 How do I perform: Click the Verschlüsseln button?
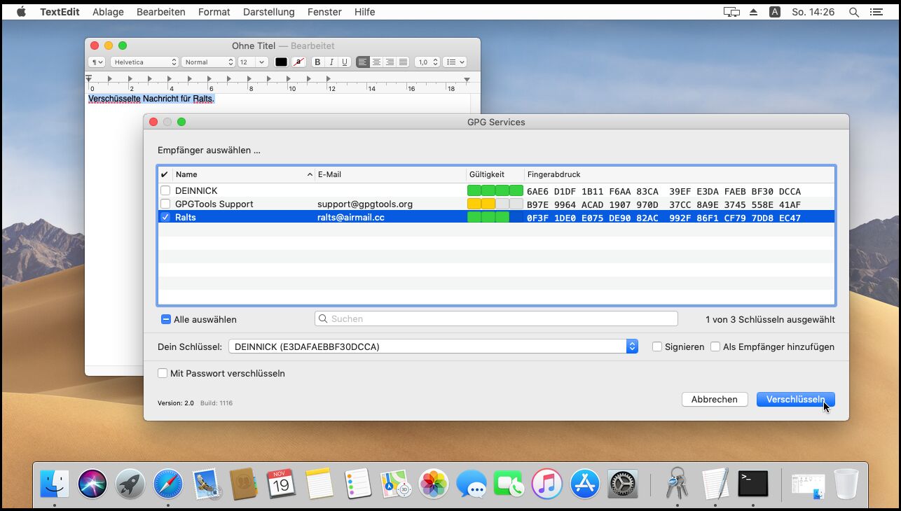tap(795, 399)
